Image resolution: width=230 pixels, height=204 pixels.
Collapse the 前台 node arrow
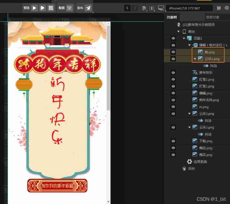pyautogui.click(x=179, y=31)
